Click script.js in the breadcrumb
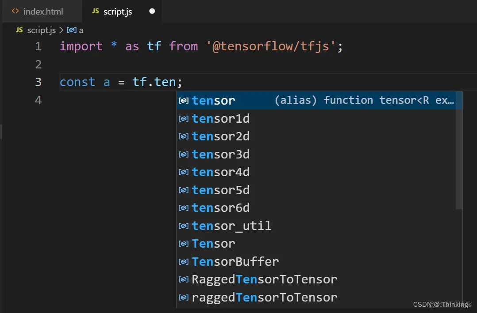 (x=42, y=30)
